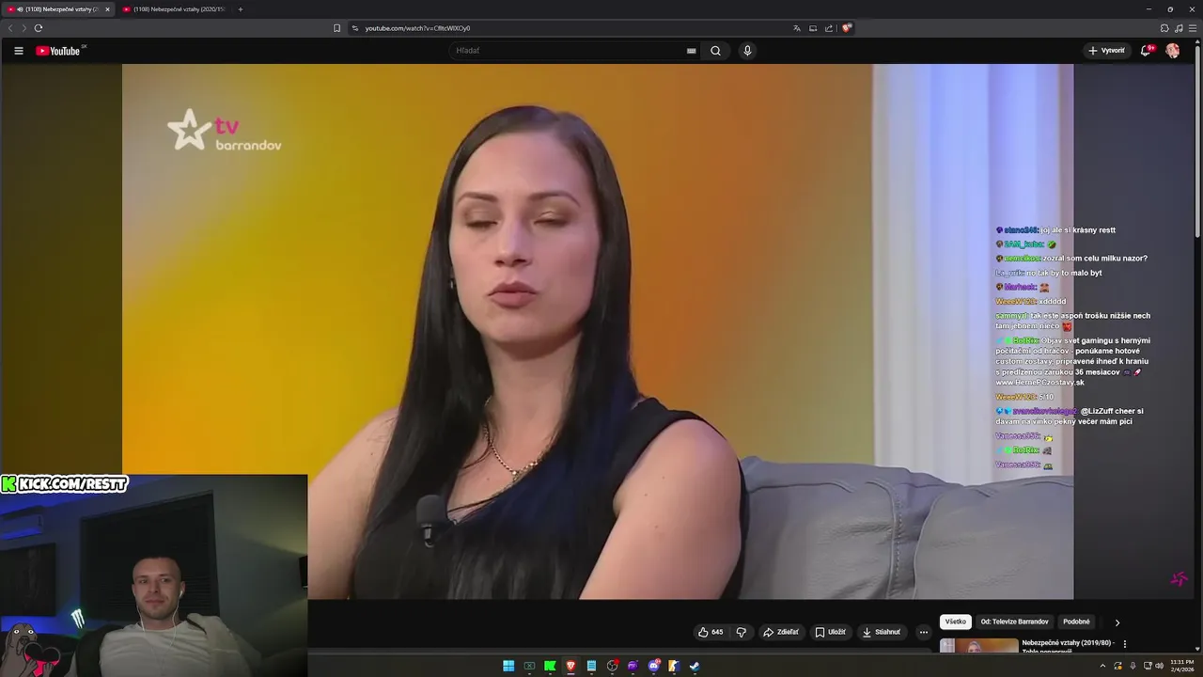Screen dimensions: 1203x677
Task: Navigate forward in the browser
Action: (24, 28)
